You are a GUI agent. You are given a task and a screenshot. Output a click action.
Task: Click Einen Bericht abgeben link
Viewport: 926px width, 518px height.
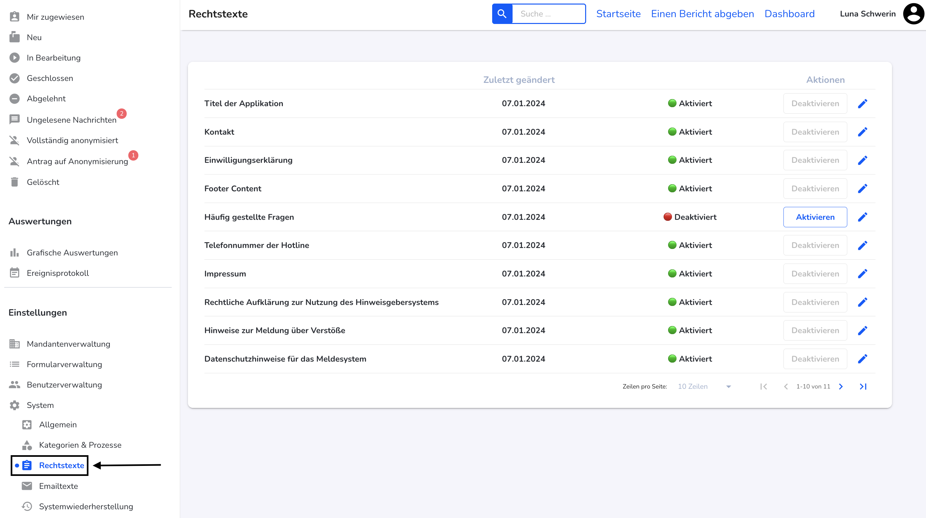tap(702, 14)
